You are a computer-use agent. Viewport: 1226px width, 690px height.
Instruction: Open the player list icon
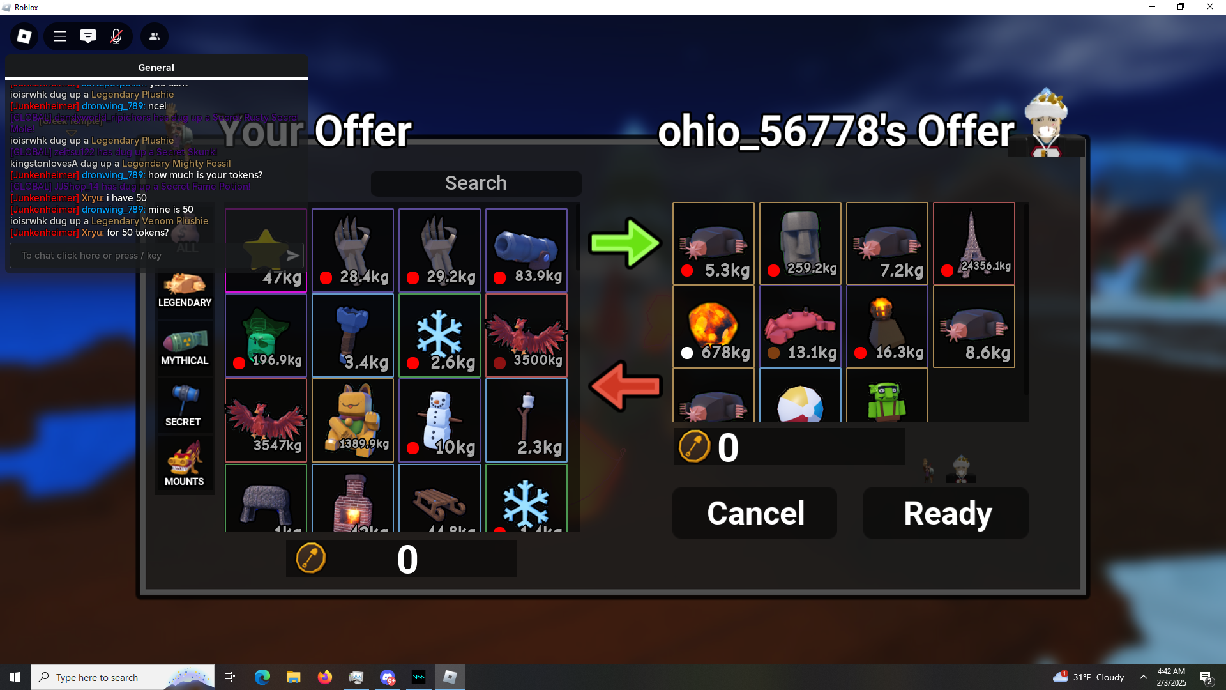coord(155,36)
